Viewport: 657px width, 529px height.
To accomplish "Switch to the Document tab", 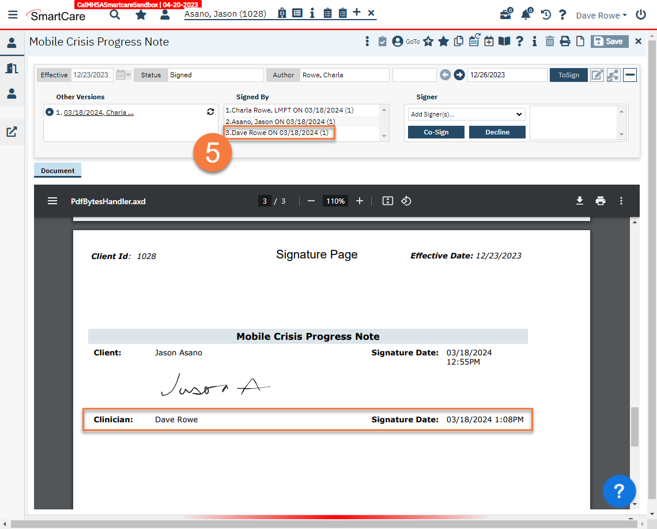I will (x=57, y=170).
